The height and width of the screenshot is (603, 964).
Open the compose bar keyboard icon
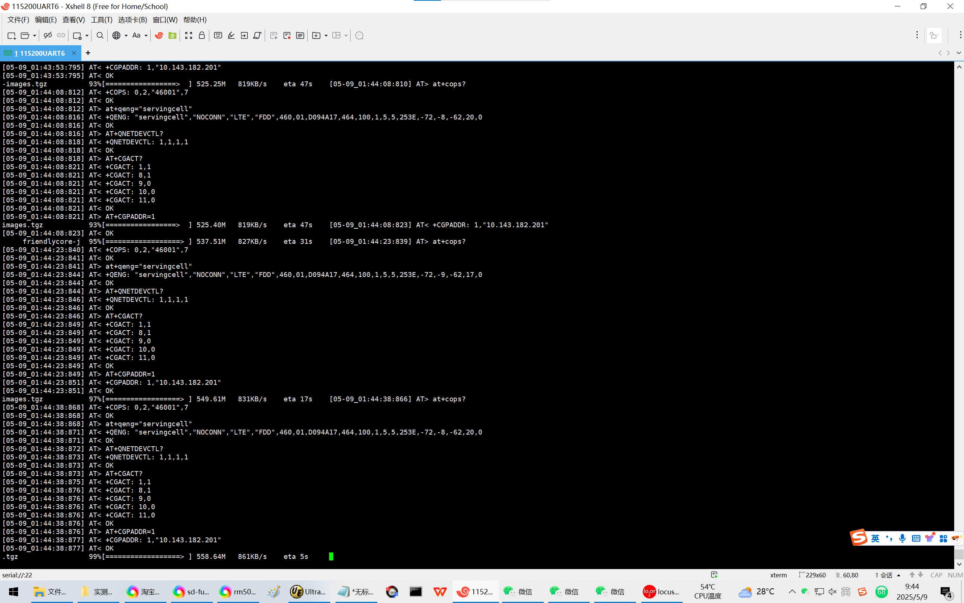point(218,36)
